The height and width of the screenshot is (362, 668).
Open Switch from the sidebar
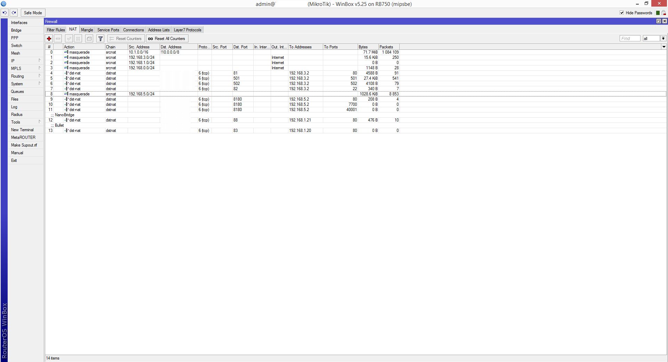(26, 46)
